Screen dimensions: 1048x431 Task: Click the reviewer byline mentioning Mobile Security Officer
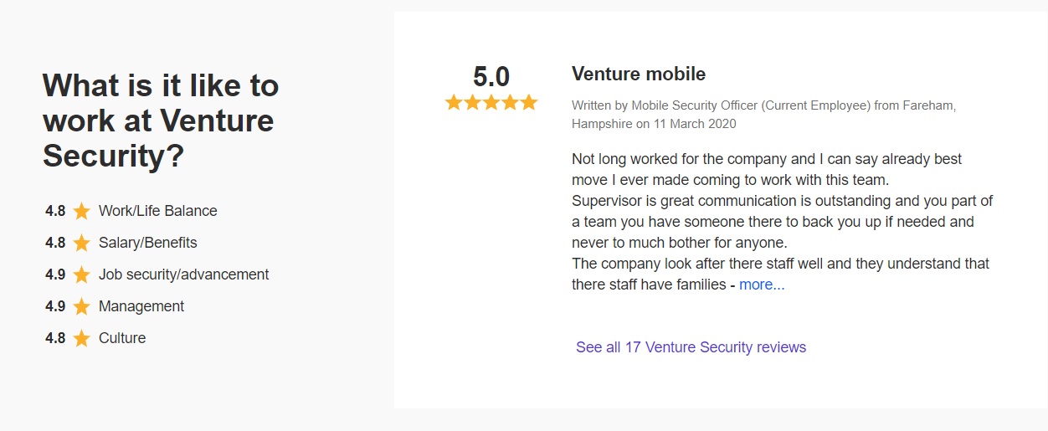763,115
